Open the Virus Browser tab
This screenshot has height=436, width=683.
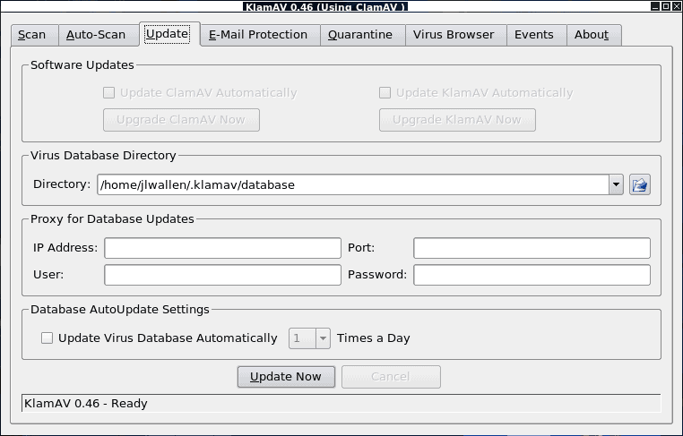point(453,35)
